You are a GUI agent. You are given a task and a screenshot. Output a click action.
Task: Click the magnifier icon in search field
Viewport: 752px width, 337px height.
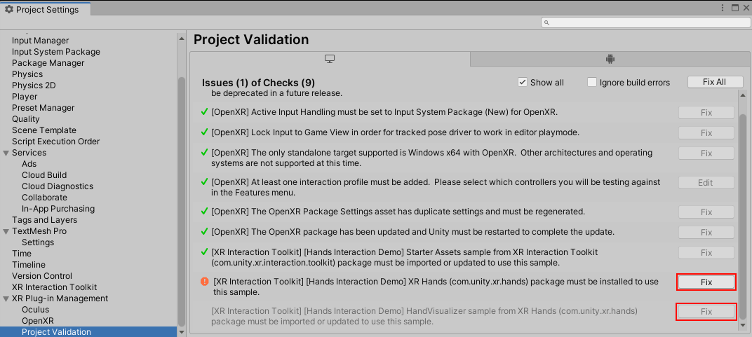click(547, 23)
